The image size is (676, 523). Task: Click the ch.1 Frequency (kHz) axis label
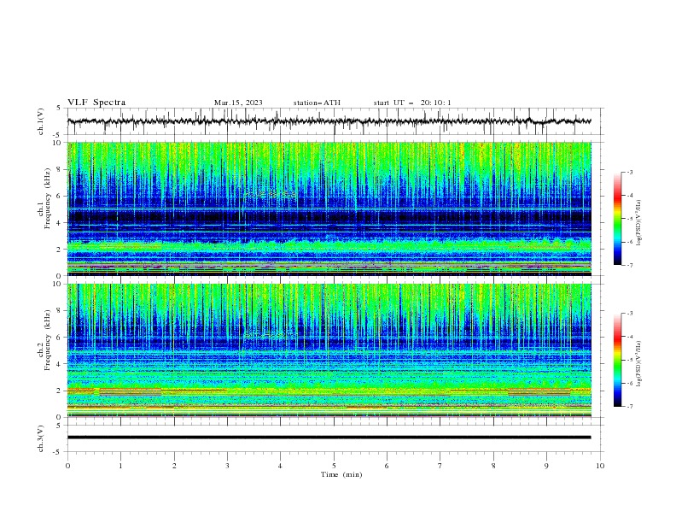click(x=45, y=198)
